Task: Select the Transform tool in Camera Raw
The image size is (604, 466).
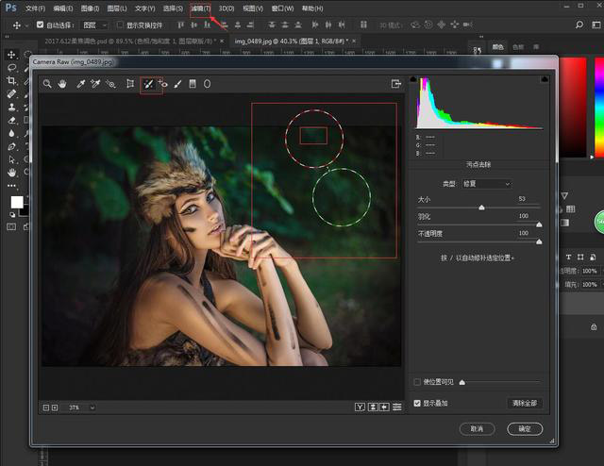Action: (130, 84)
